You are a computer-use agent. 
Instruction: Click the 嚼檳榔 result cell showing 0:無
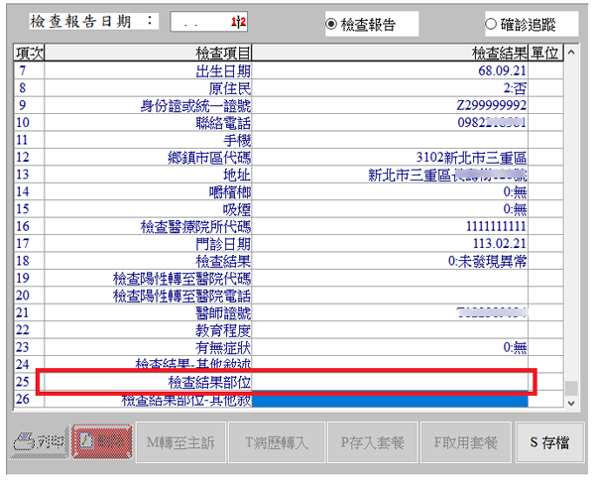pos(392,192)
